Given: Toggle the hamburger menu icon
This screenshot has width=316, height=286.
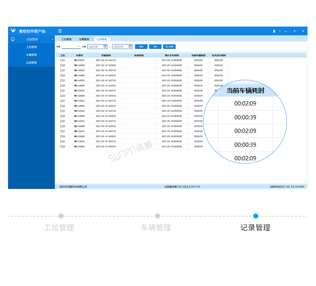Looking at the screenshot, I should tap(60, 31).
